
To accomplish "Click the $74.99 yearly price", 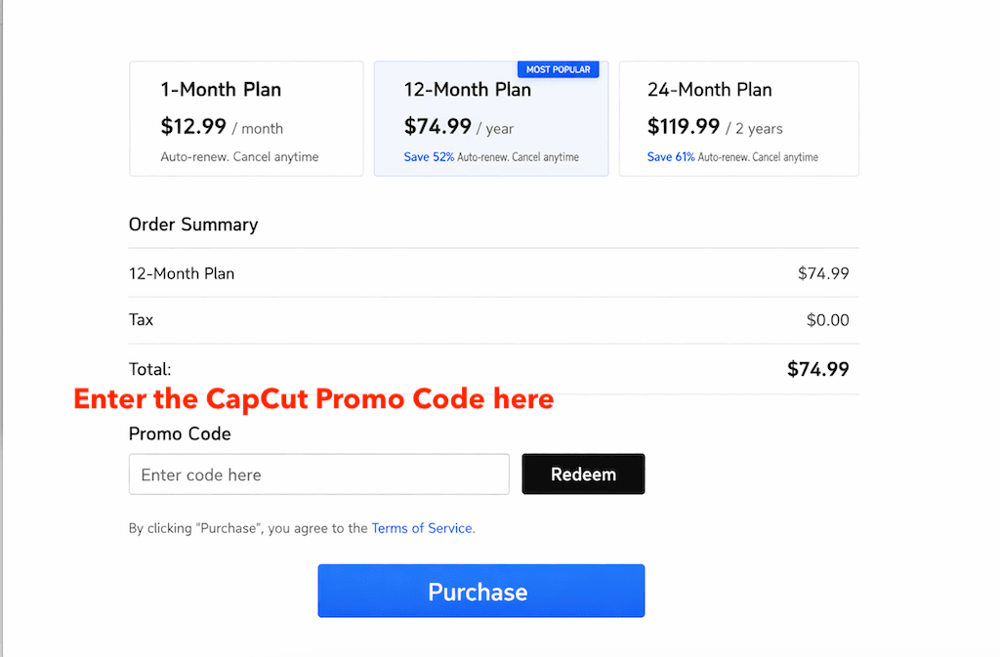I will click(x=437, y=128).
